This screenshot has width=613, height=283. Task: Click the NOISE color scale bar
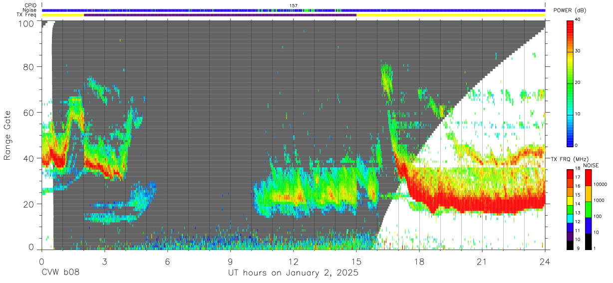click(x=588, y=210)
